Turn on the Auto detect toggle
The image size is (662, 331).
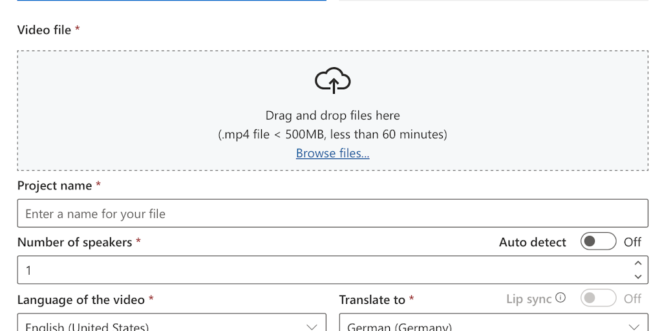coord(598,242)
